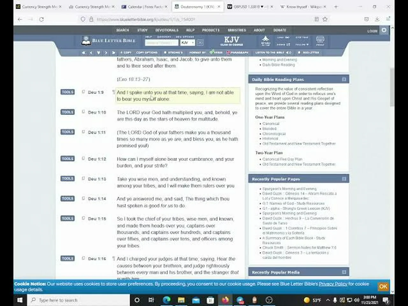Open the Privacy Policy link
The image size is (408, 306).
[333, 284]
